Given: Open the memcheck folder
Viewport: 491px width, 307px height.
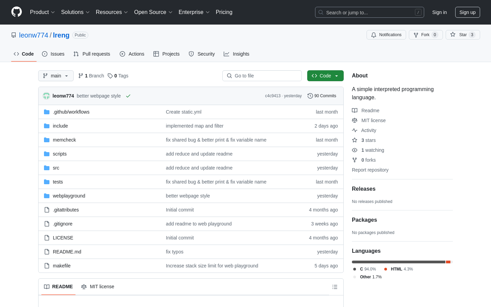Looking at the screenshot, I should 64,140.
